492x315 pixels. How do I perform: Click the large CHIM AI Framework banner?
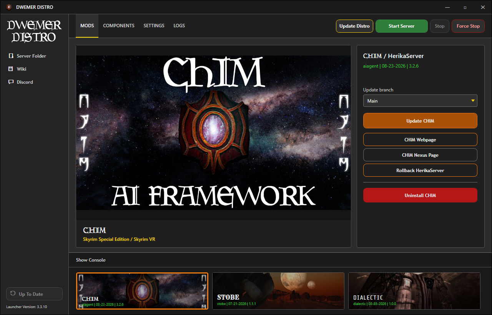point(213,133)
